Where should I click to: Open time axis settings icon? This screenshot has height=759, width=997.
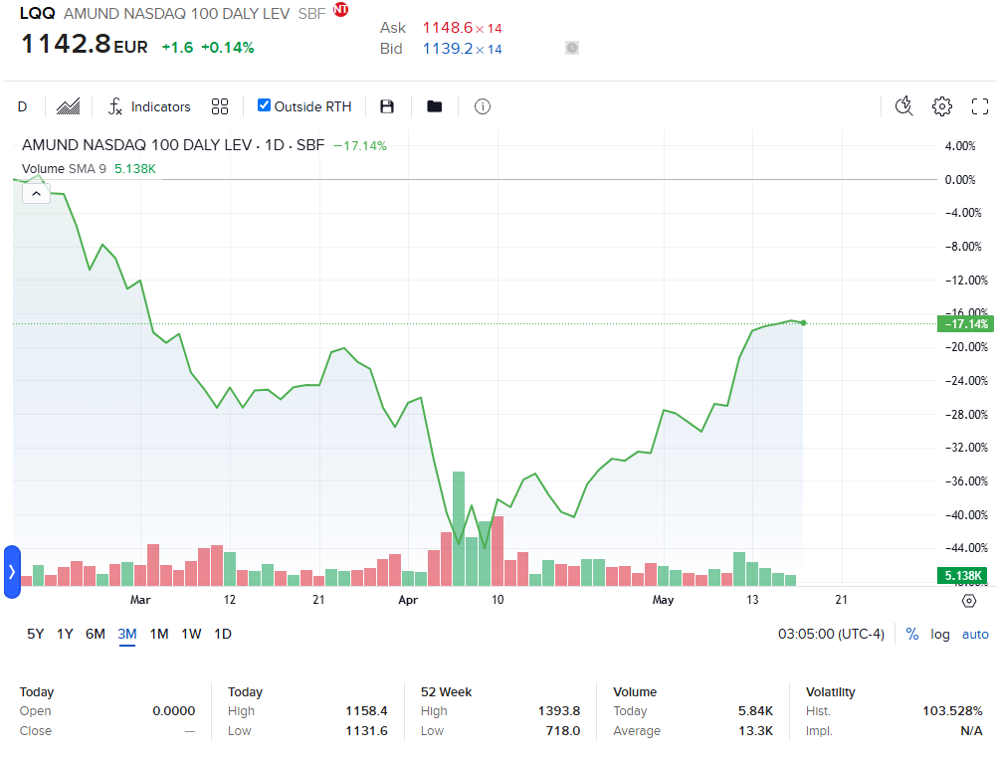pyautogui.click(x=969, y=601)
